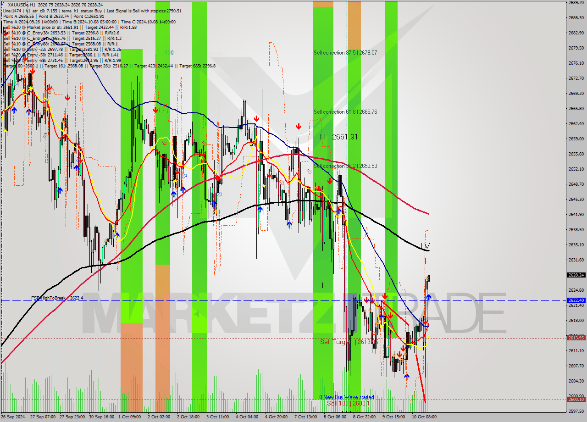The width and height of the screenshot is (587, 422).
Task: Click the 'Sell correction 61.8 | 2665.76' label
Action: click(345, 112)
